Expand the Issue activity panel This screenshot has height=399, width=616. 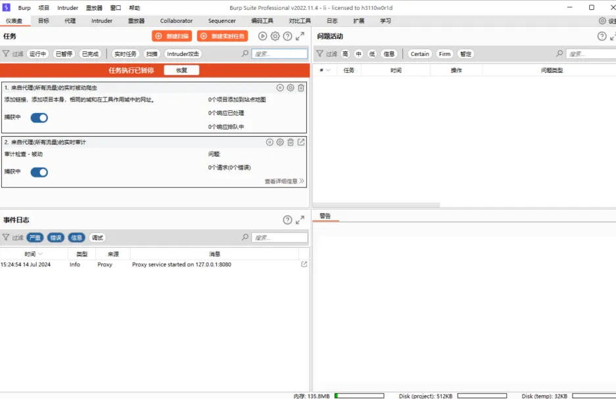(613, 36)
